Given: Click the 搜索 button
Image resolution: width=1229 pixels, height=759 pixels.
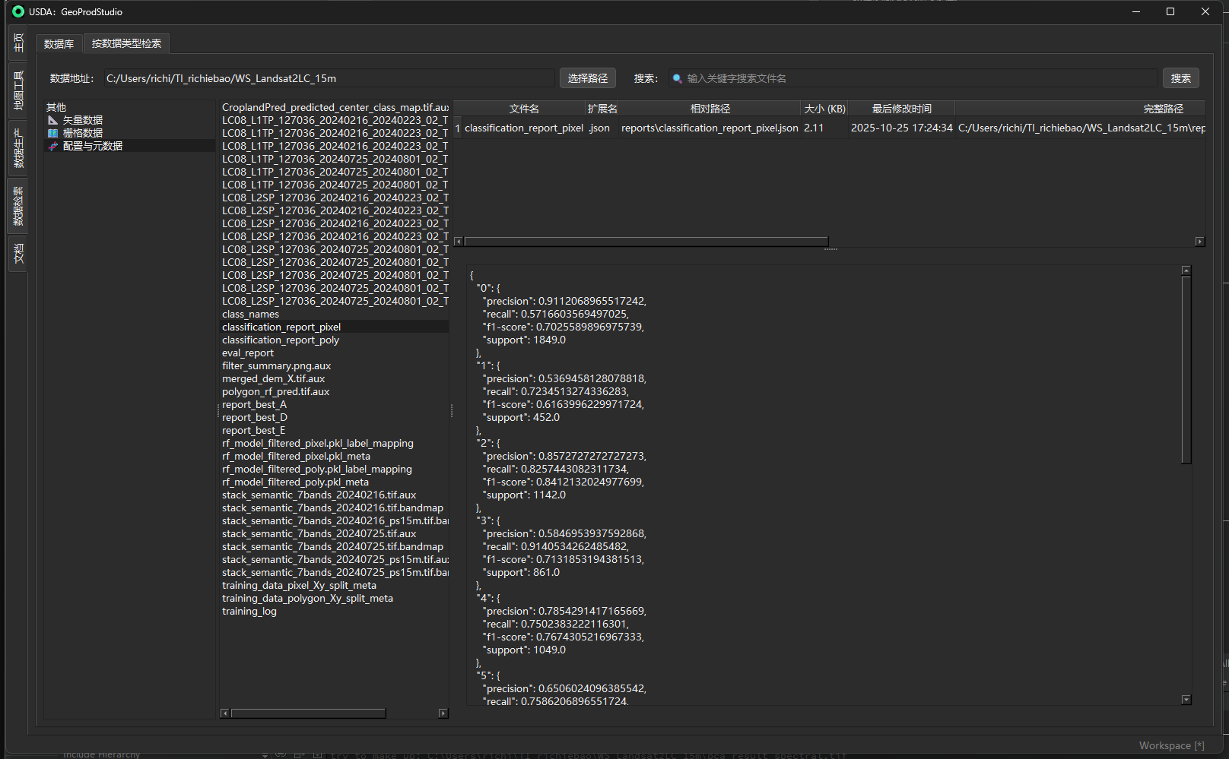Looking at the screenshot, I should [1180, 78].
